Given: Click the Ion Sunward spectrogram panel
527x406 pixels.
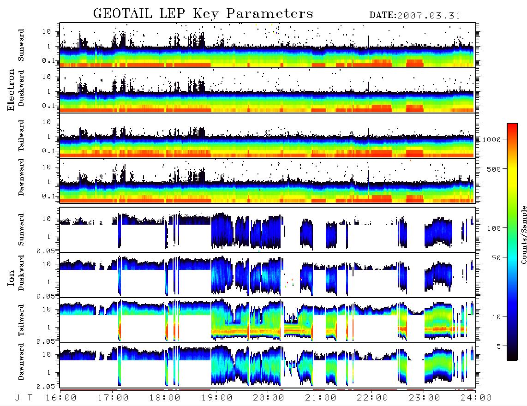Looking at the screenshot, I should (x=268, y=230).
